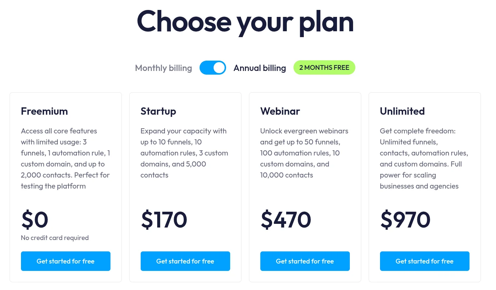Screen dimensions: 496x290
Task: Click the Webinar plan title
Action: coord(280,111)
